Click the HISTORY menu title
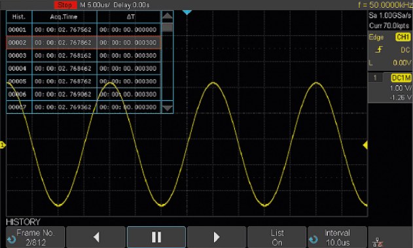Image resolution: width=413 pixels, height=248 pixels. coord(23,222)
